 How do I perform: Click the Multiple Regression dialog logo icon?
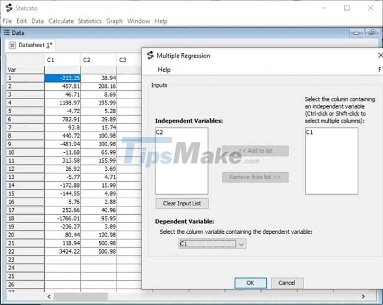coord(150,55)
